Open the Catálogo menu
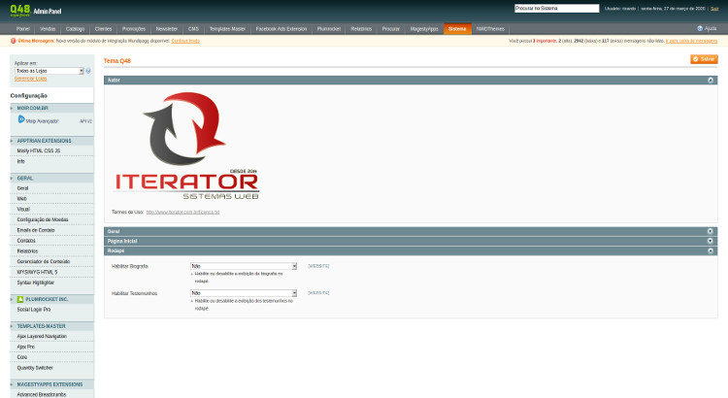Screen dimensions: 728x398 [x=75, y=29]
